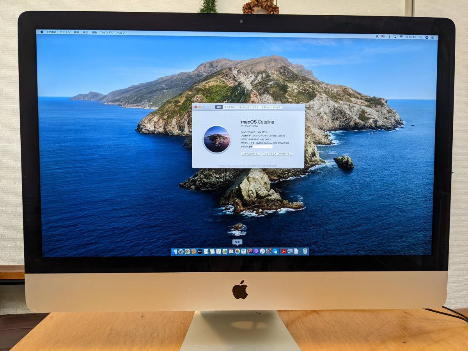Close the About This Mac window

point(196,107)
